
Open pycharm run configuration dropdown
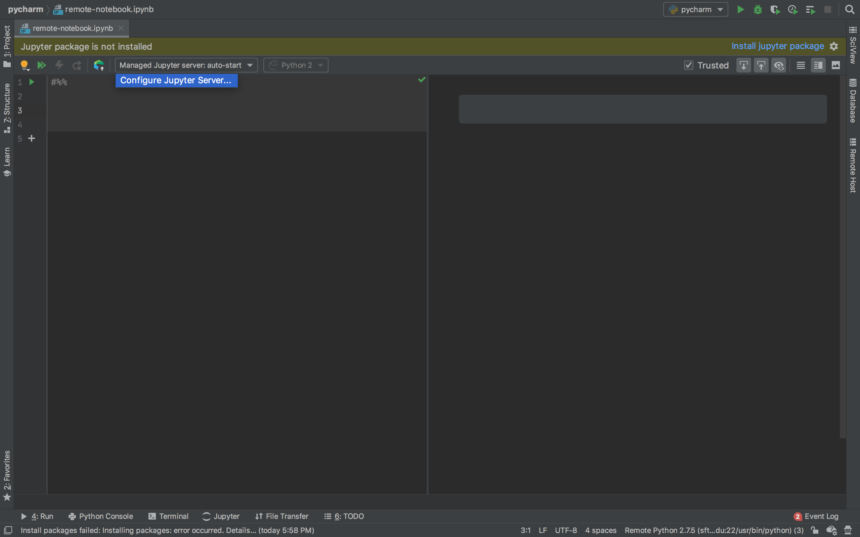(x=695, y=9)
